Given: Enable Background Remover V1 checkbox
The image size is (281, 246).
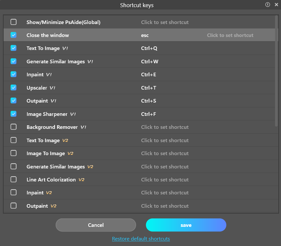Looking at the screenshot, I should (x=13, y=127).
